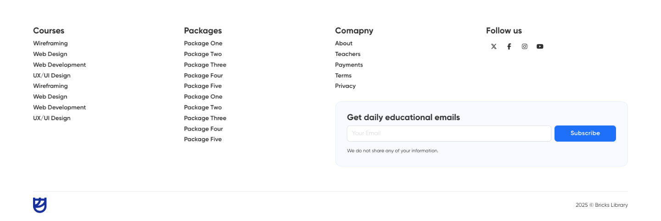Image resolution: width=661 pixels, height=221 pixels.
Task: Click the first Wireframing course link
Action: 50,44
